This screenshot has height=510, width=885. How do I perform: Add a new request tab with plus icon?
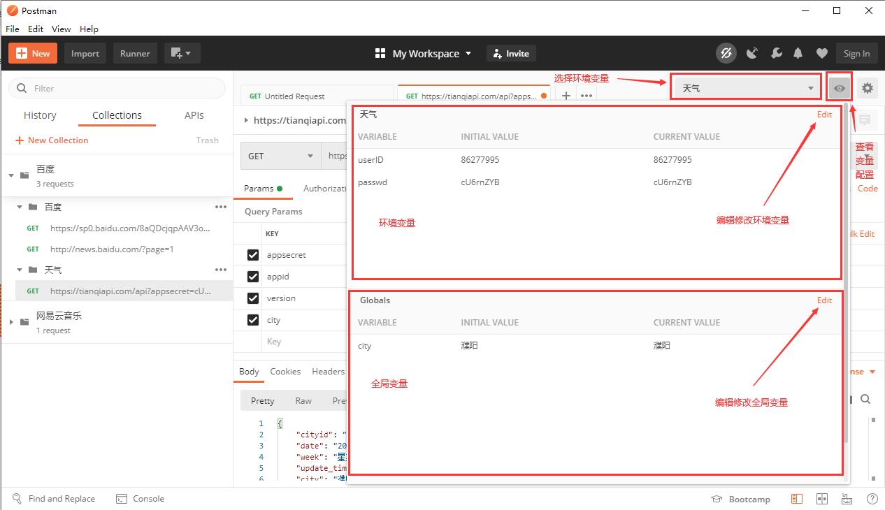[x=566, y=96]
